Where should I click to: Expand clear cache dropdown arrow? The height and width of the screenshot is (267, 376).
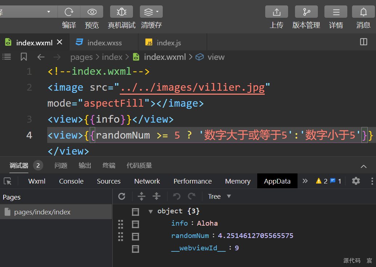157,11
